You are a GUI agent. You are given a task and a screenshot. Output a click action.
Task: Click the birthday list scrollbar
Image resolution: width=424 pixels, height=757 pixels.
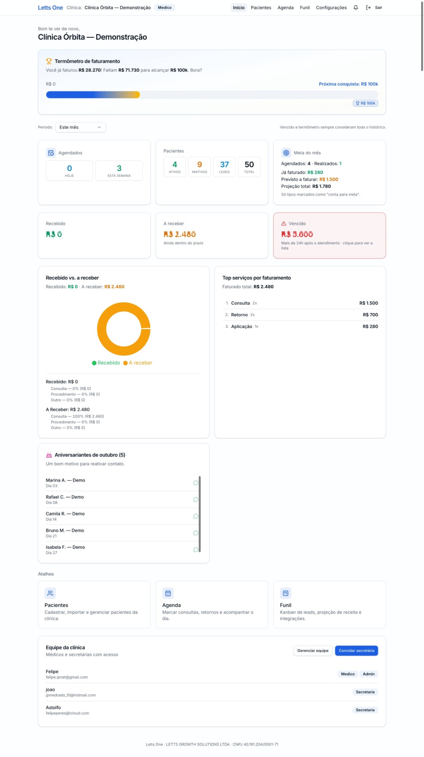click(200, 514)
